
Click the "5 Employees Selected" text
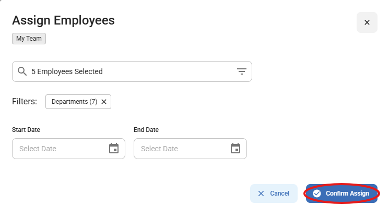pos(67,71)
